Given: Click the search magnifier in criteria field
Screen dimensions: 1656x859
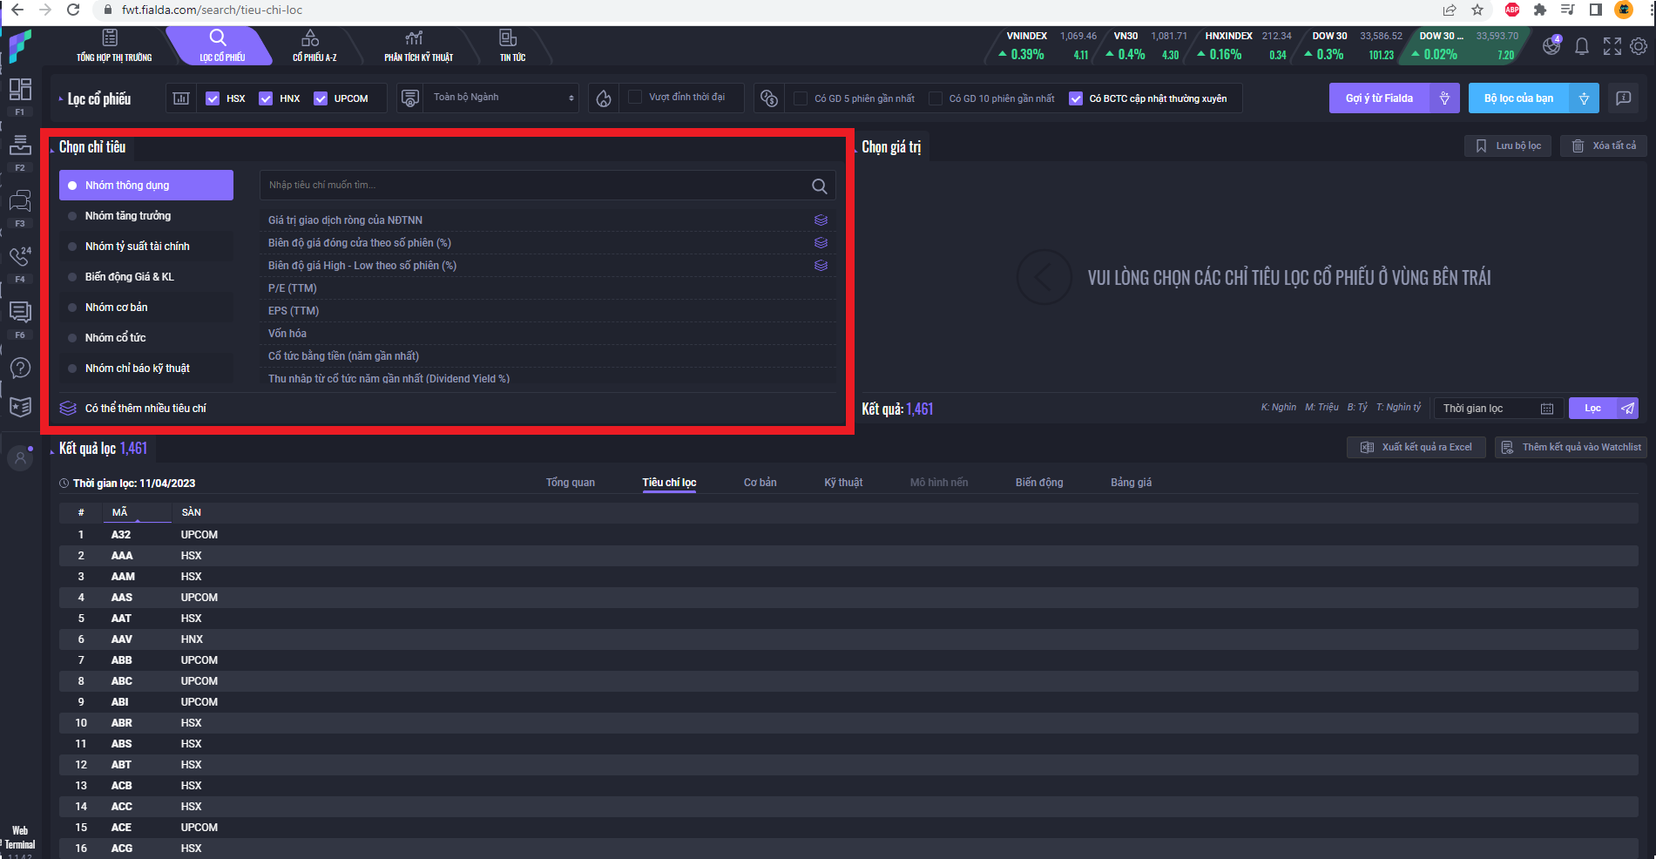Looking at the screenshot, I should (819, 186).
